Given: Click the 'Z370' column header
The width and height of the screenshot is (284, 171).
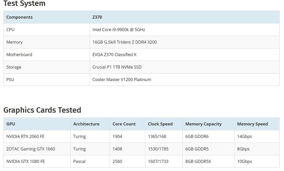Looking at the screenshot, I should click(x=97, y=17).
